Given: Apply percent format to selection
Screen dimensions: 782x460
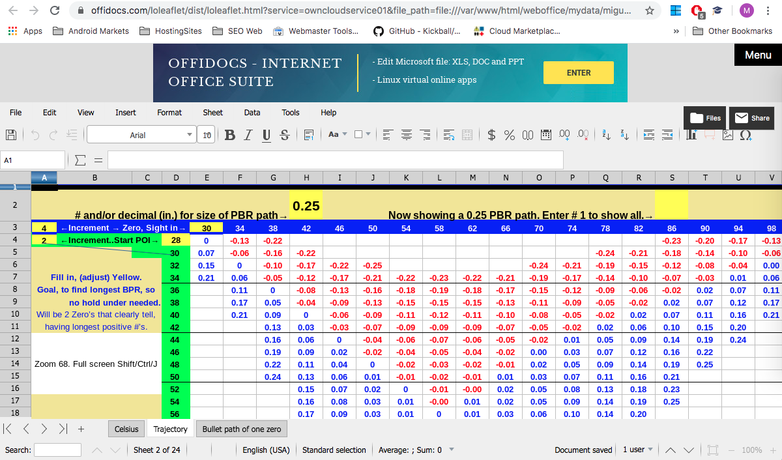Looking at the screenshot, I should coord(508,135).
